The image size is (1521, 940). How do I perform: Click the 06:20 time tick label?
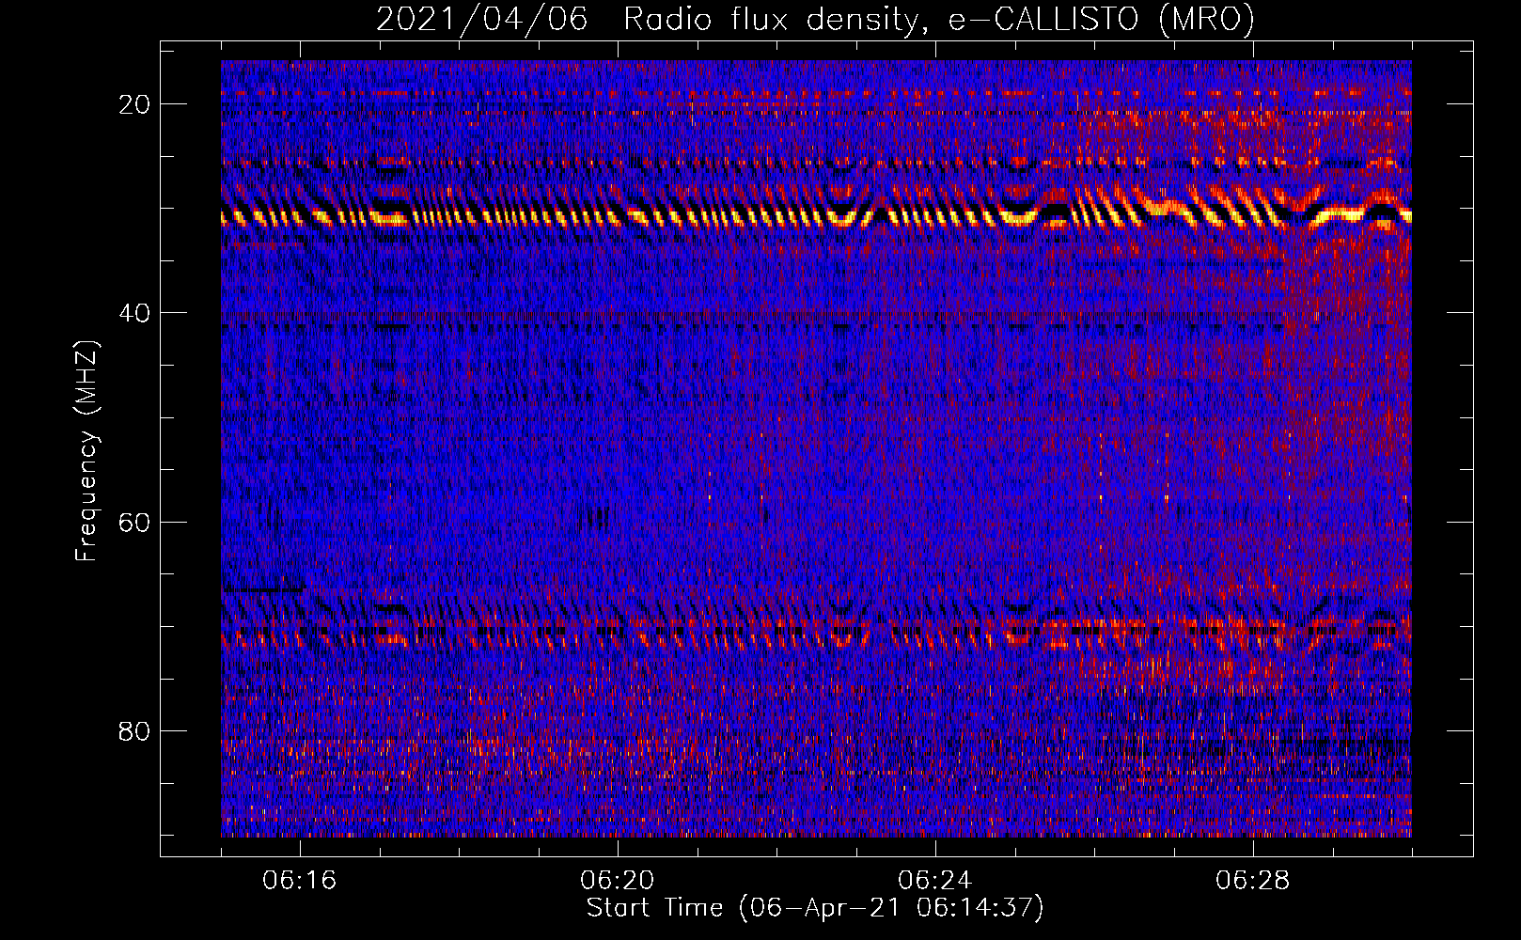tap(618, 881)
